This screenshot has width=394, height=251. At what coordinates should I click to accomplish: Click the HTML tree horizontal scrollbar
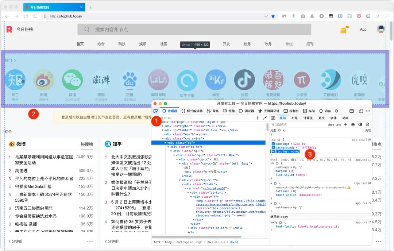click(x=197, y=236)
